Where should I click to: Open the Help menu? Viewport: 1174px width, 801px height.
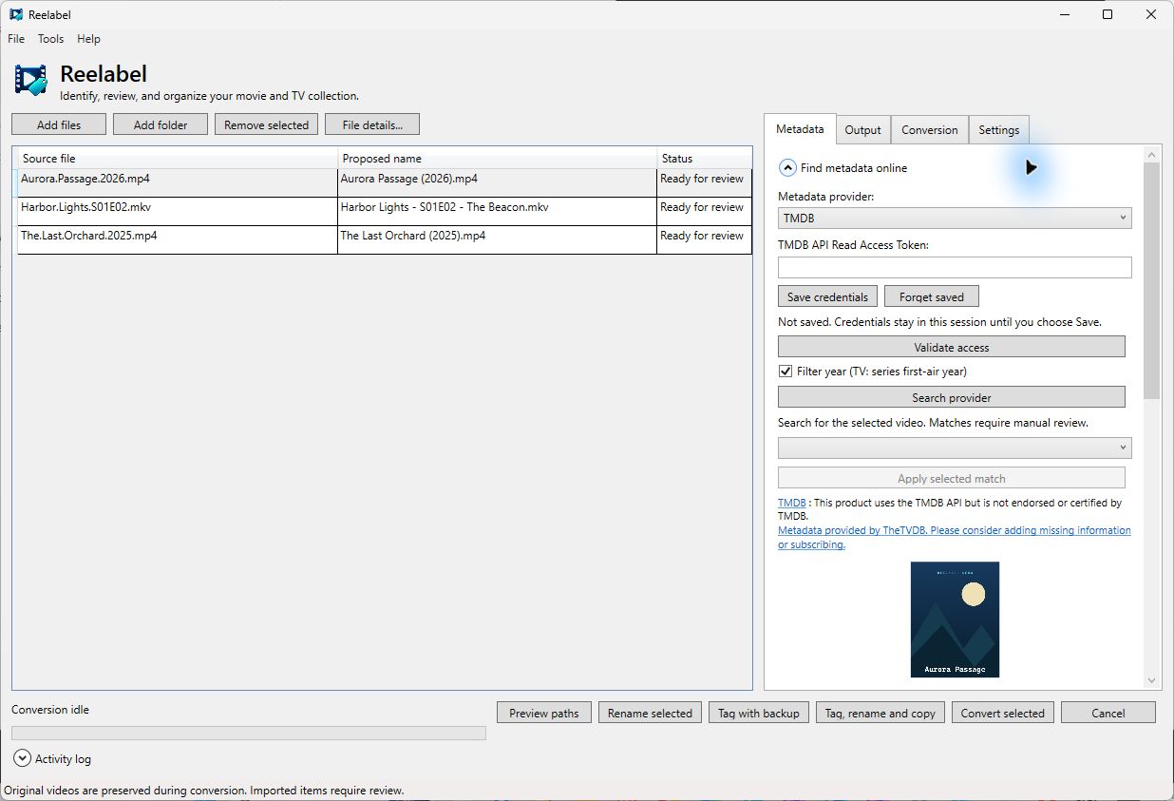tap(88, 39)
